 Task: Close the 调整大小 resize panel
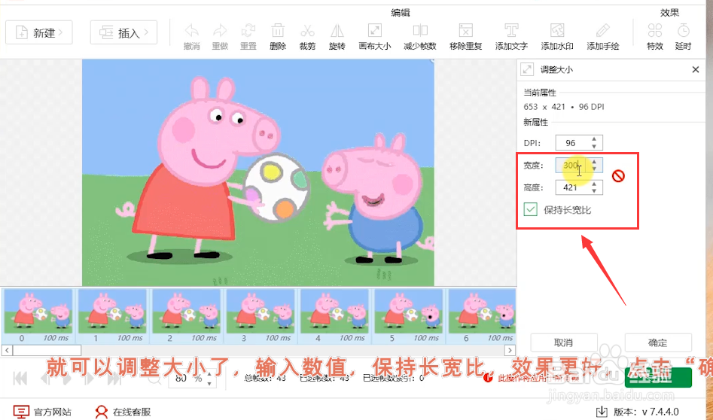[695, 69]
